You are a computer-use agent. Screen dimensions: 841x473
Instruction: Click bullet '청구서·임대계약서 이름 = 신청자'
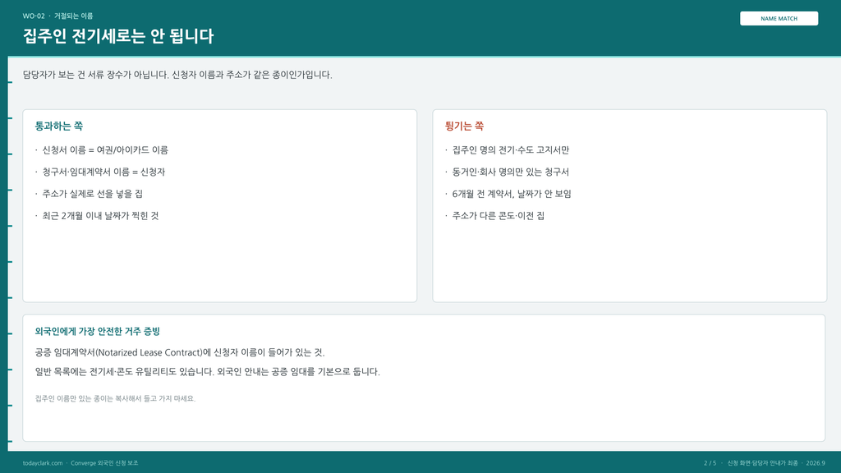tap(103, 172)
